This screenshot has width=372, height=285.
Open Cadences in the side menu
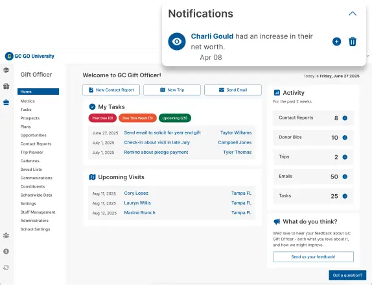tap(30, 161)
